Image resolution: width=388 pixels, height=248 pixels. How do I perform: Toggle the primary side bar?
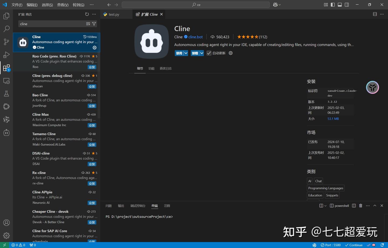coord(333,5)
